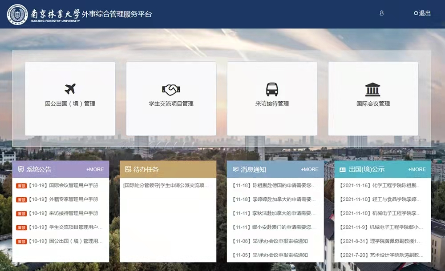Open the 11-05 举/承办会议申报审核通知 message

(270, 255)
